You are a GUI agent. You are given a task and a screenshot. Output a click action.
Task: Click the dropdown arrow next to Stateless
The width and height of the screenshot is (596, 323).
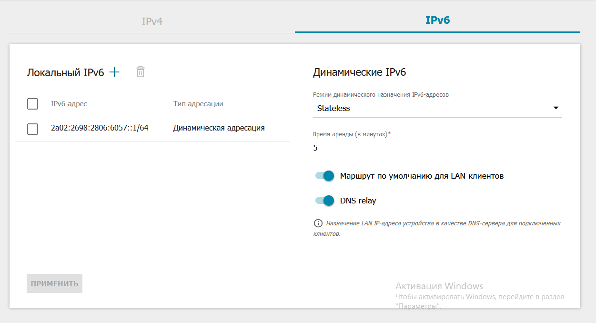click(x=556, y=108)
